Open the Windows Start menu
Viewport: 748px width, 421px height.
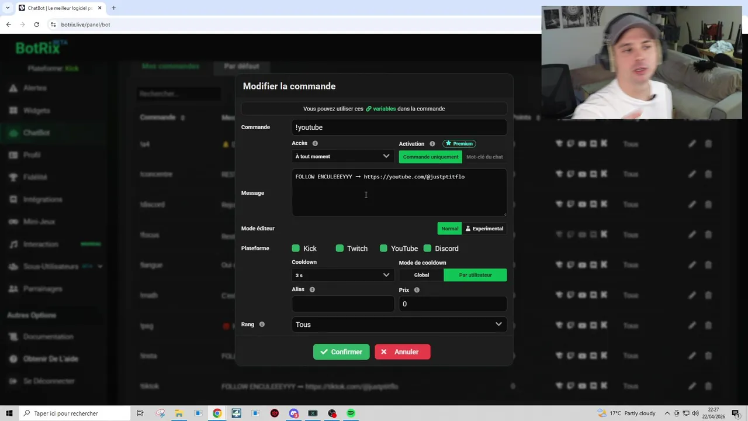point(9,413)
